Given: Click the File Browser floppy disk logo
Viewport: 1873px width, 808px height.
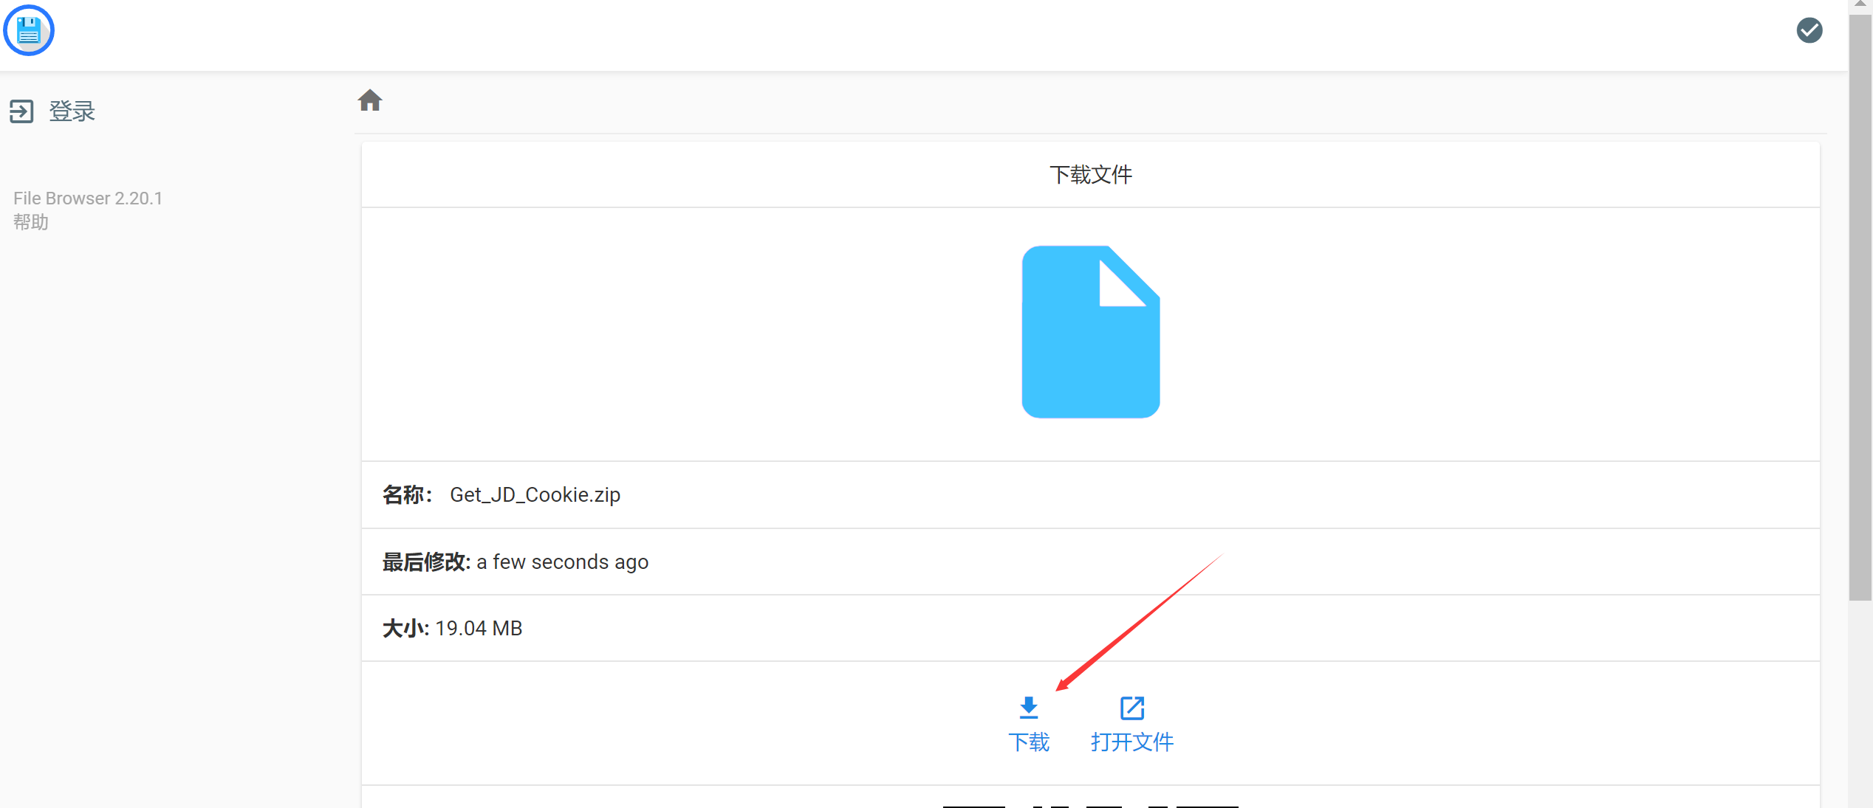Looking at the screenshot, I should point(29,30).
